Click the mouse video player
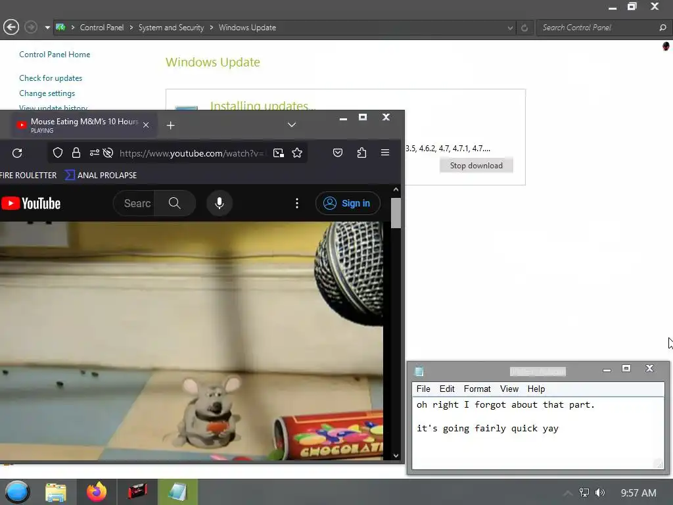The width and height of the screenshot is (673, 505). point(191,341)
